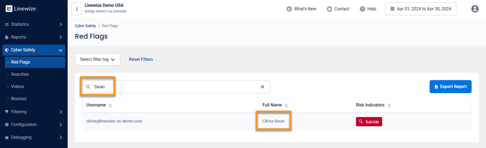Click the Linewize logo in sidebar

tap(21, 9)
